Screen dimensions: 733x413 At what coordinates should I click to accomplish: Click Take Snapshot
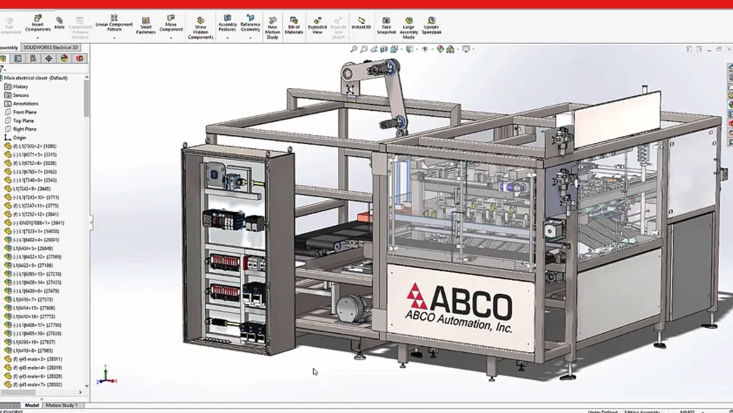tap(386, 26)
